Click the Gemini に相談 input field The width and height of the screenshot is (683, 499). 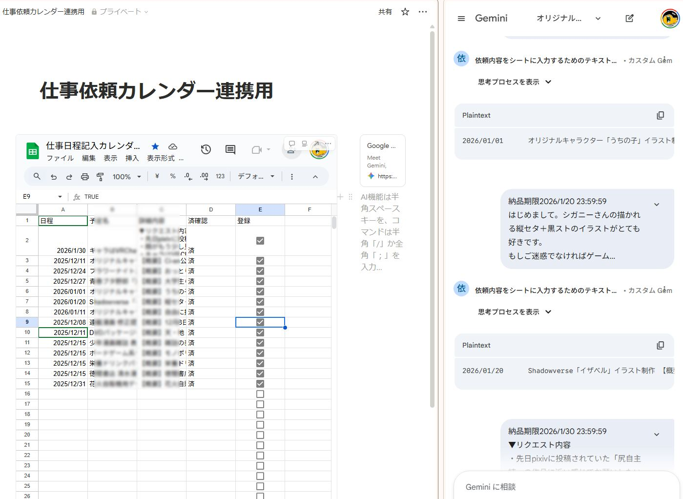(561, 487)
